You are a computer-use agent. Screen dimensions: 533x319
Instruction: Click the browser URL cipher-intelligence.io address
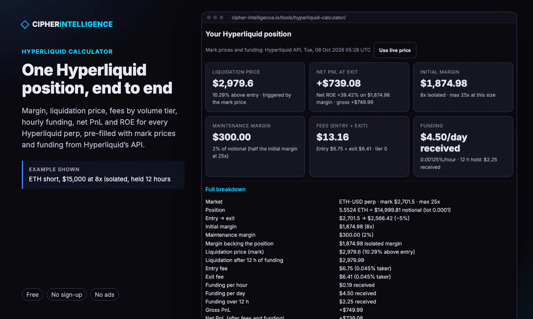point(289,18)
